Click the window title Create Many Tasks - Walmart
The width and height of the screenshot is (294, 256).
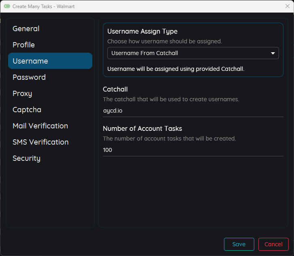pos(43,6)
